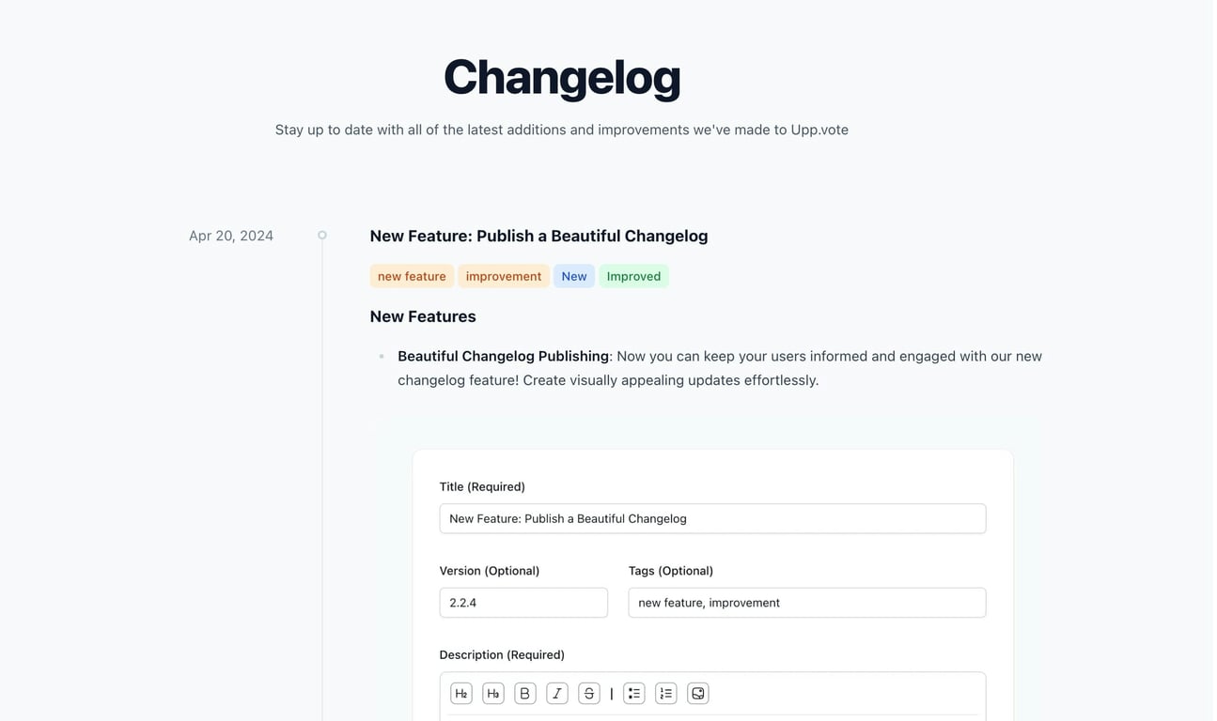The width and height of the screenshot is (1217, 721).
Task: Apply Heading 3 formatting in editor
Action: [493, 694]
